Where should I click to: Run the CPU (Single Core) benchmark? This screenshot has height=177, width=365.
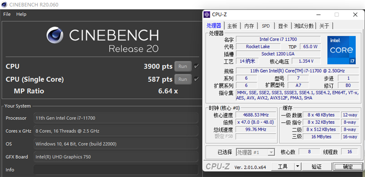183,79
